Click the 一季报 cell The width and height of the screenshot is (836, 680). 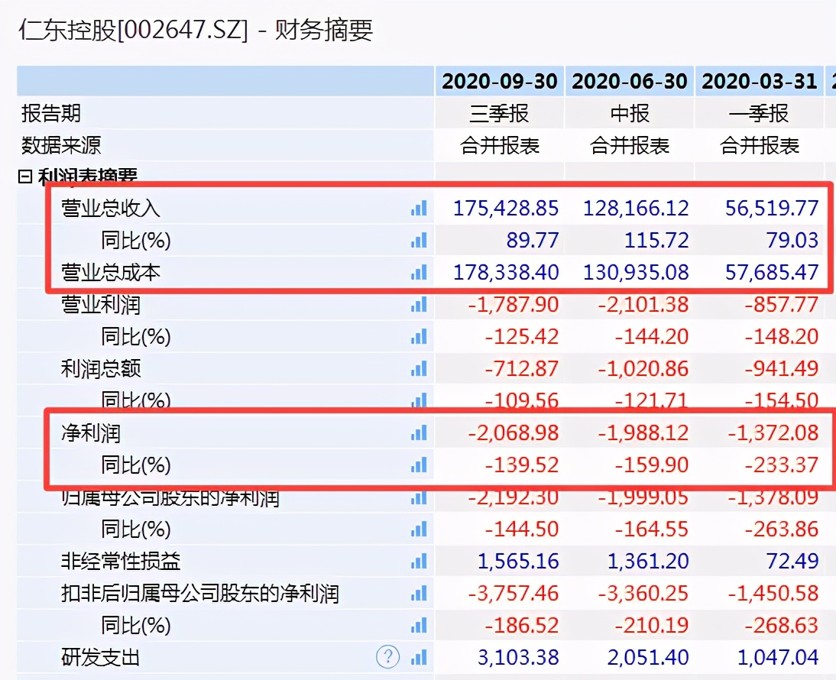point(760,114)
